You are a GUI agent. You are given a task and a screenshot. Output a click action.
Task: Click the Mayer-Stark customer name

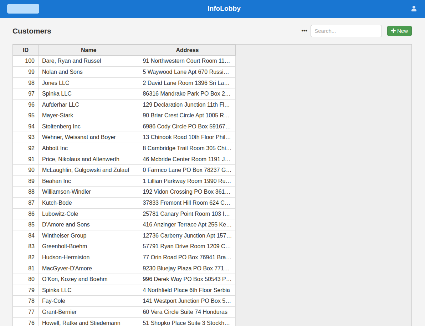coord(58,116)
